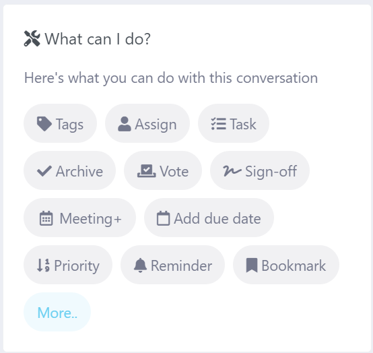This screenshot has width=373, height=353.
Task: Click the tag icon on Tags chip
Action: (x=44, y=124)
